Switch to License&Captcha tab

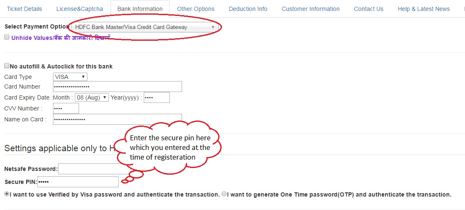pos(79,9)
